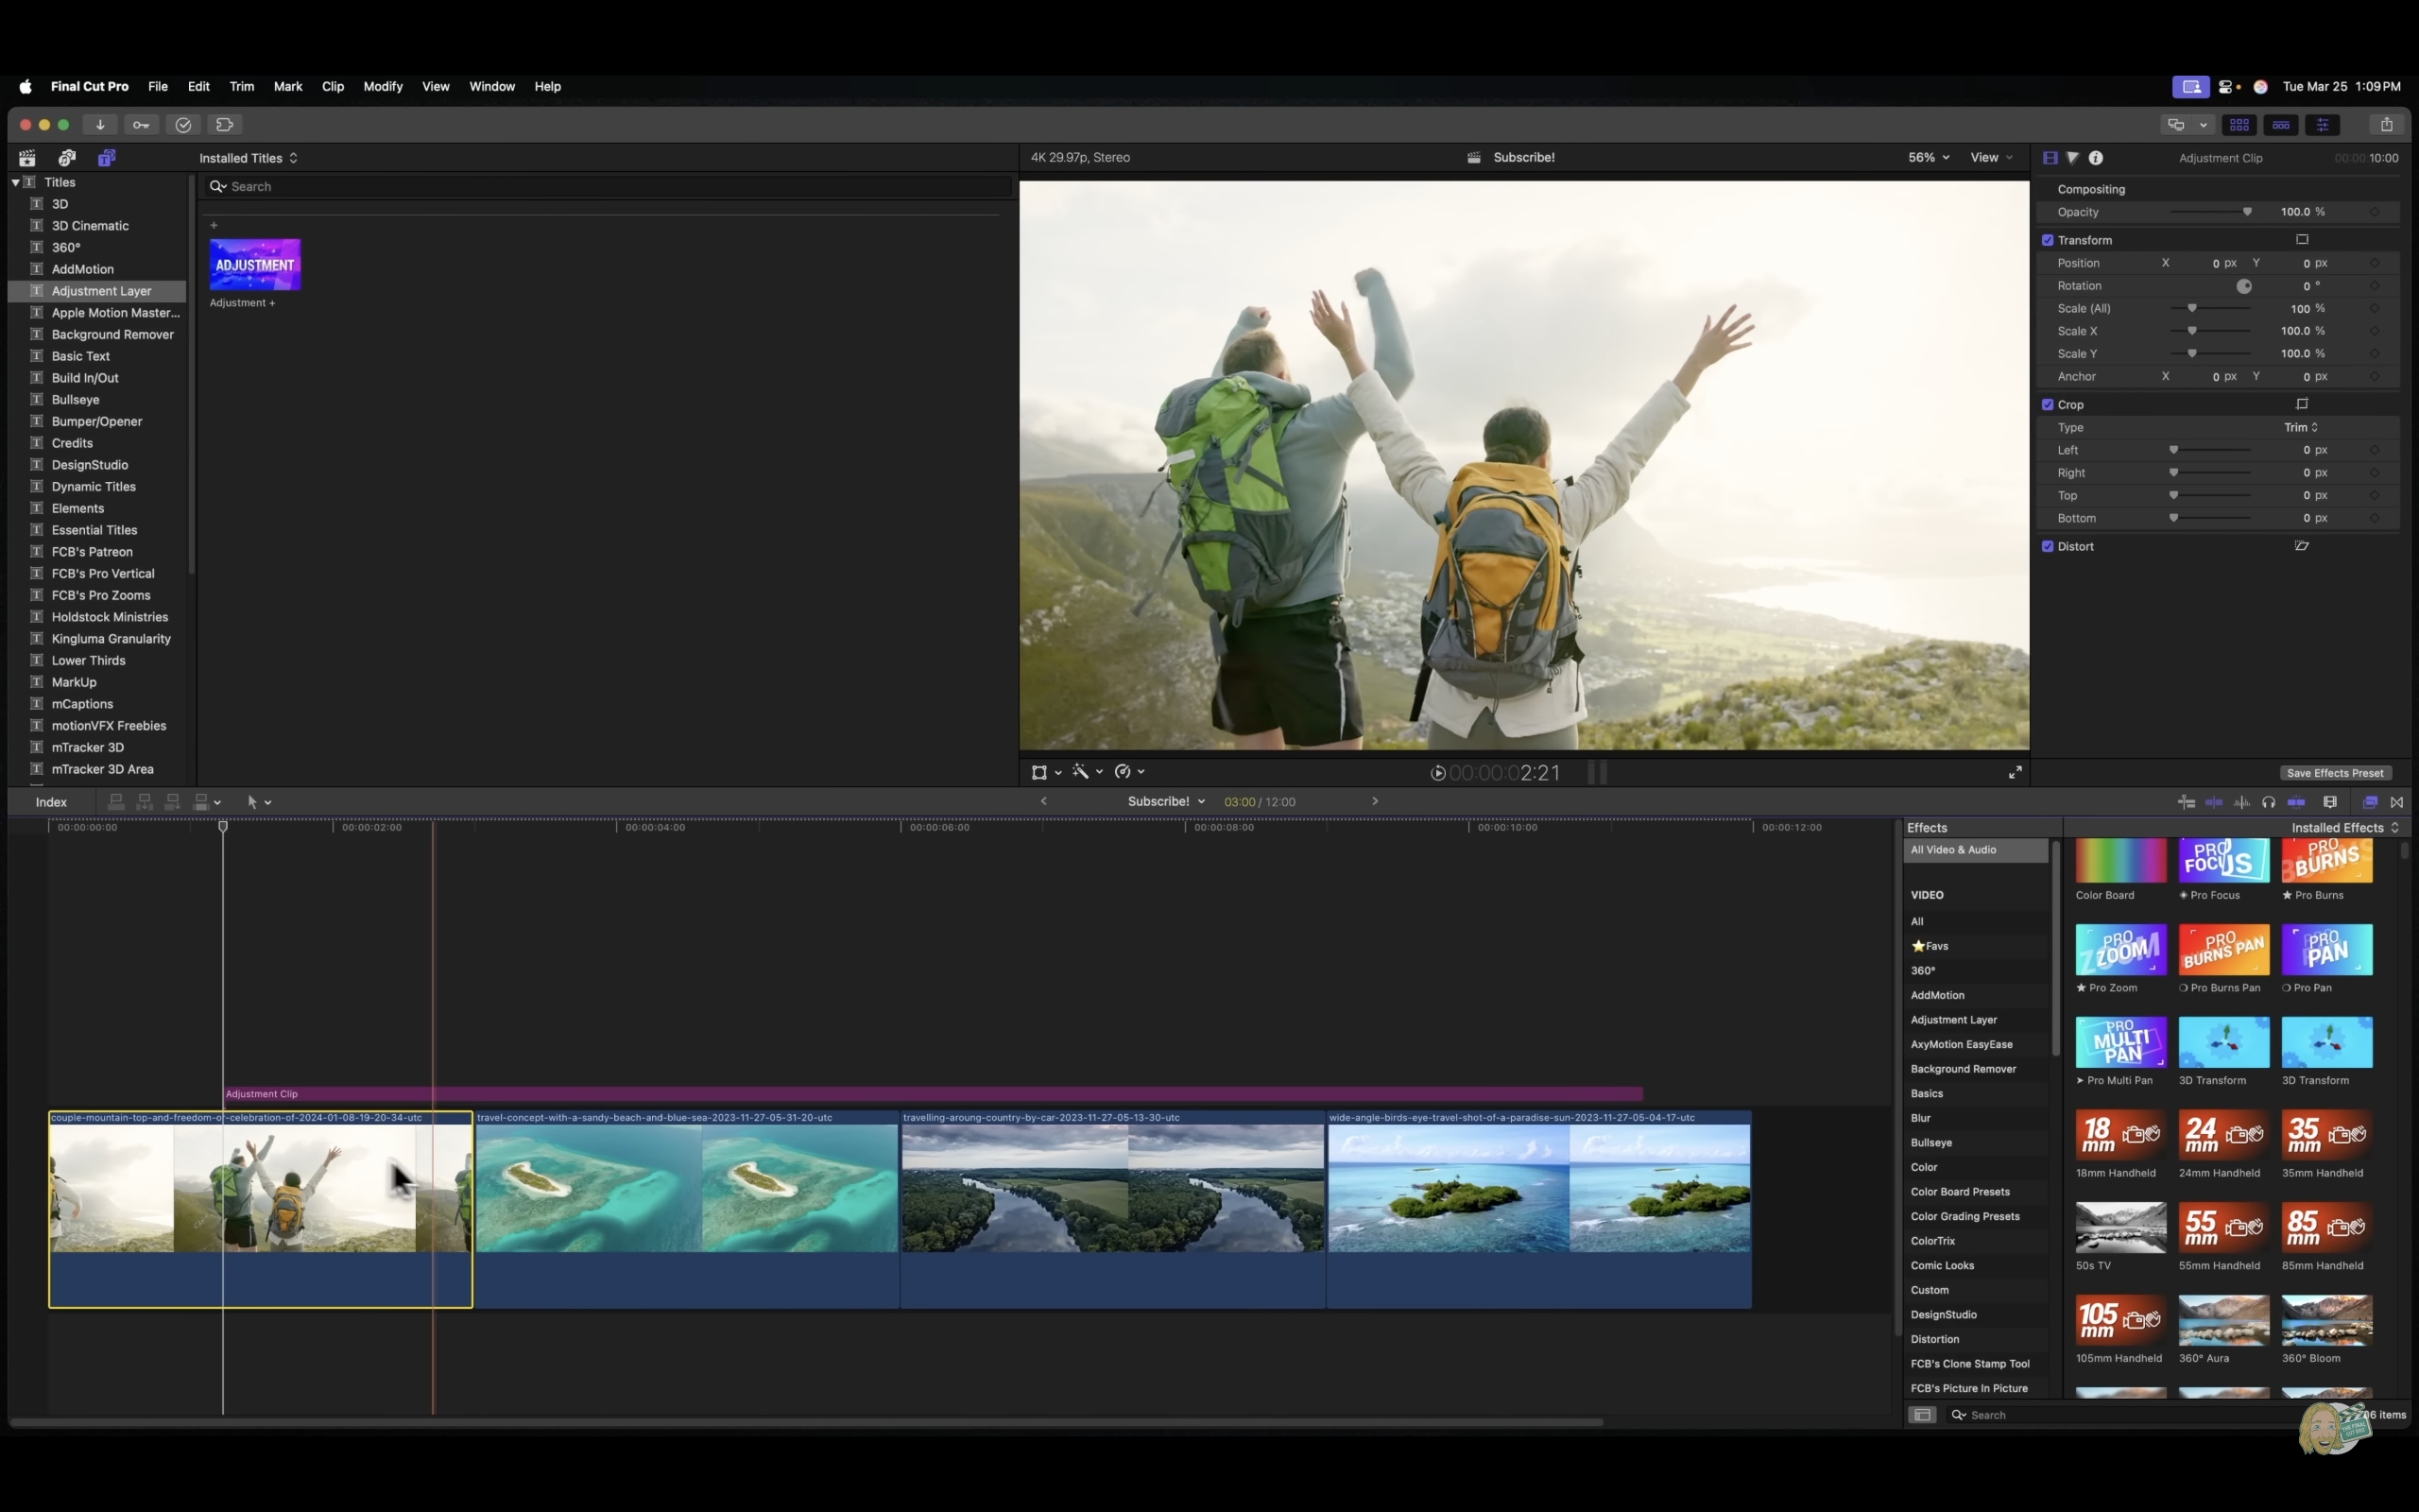Open the Mark menu

point(288,86)
